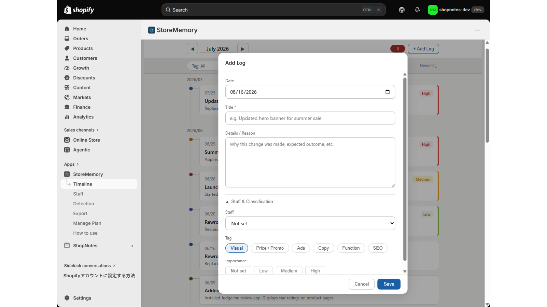547x307 pixels.
Task: Open the Manage Plan page
Action: pos(87,223)
